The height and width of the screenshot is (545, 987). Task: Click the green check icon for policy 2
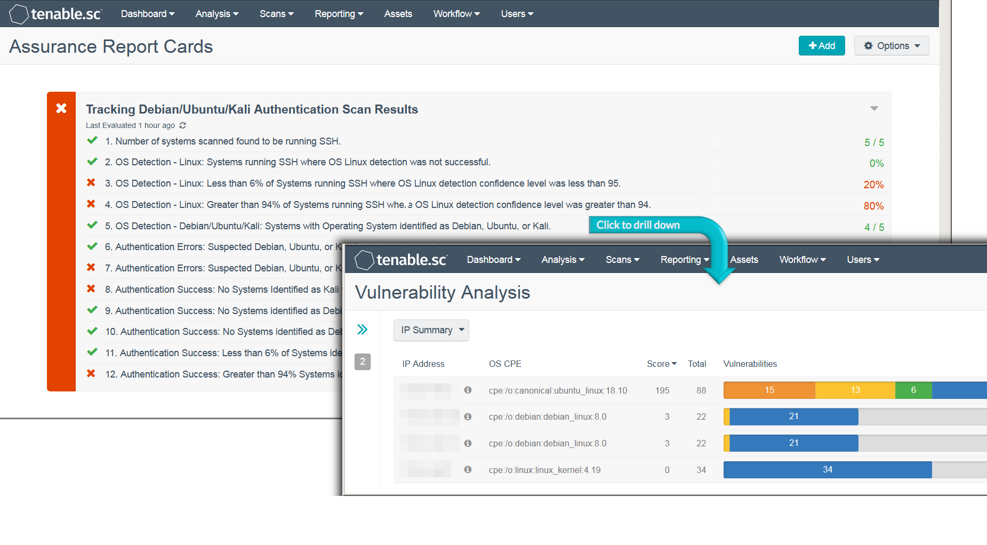tap(92, 161)
